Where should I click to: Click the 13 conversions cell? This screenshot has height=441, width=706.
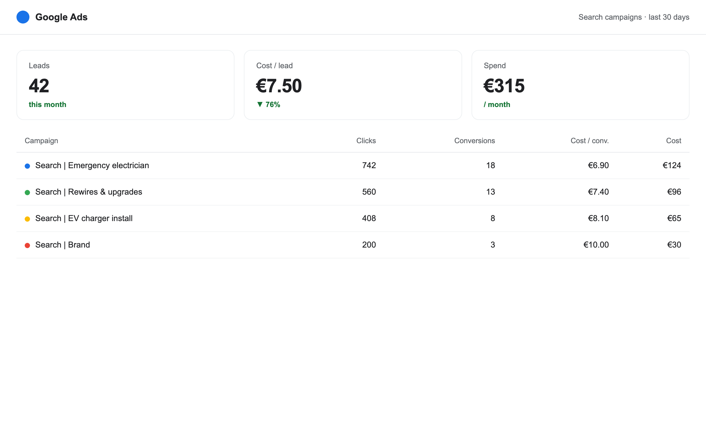point(490,192)
